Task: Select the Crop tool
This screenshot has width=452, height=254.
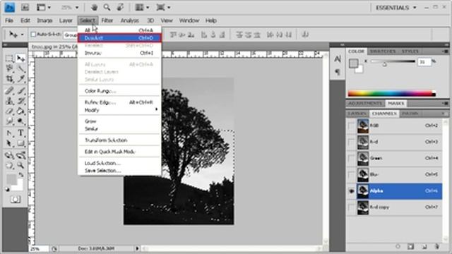Action: [9, 78]
